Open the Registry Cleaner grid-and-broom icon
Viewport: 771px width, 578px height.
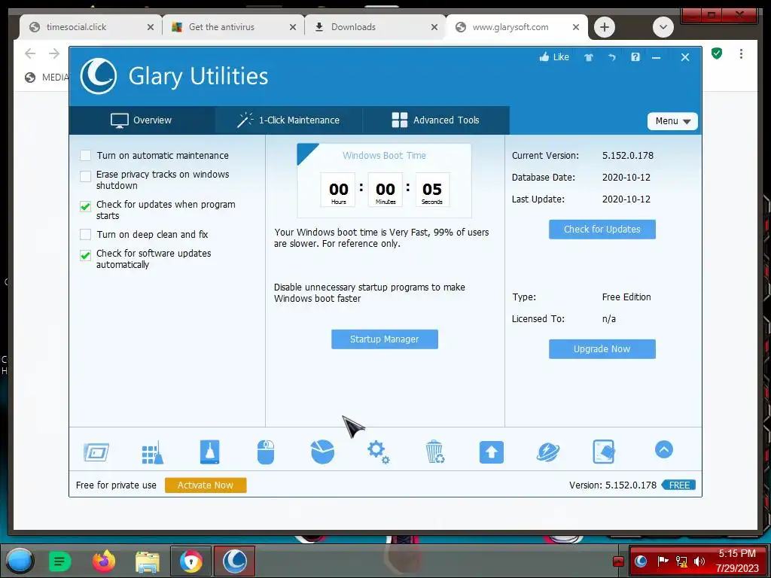(x=152, y=452)
